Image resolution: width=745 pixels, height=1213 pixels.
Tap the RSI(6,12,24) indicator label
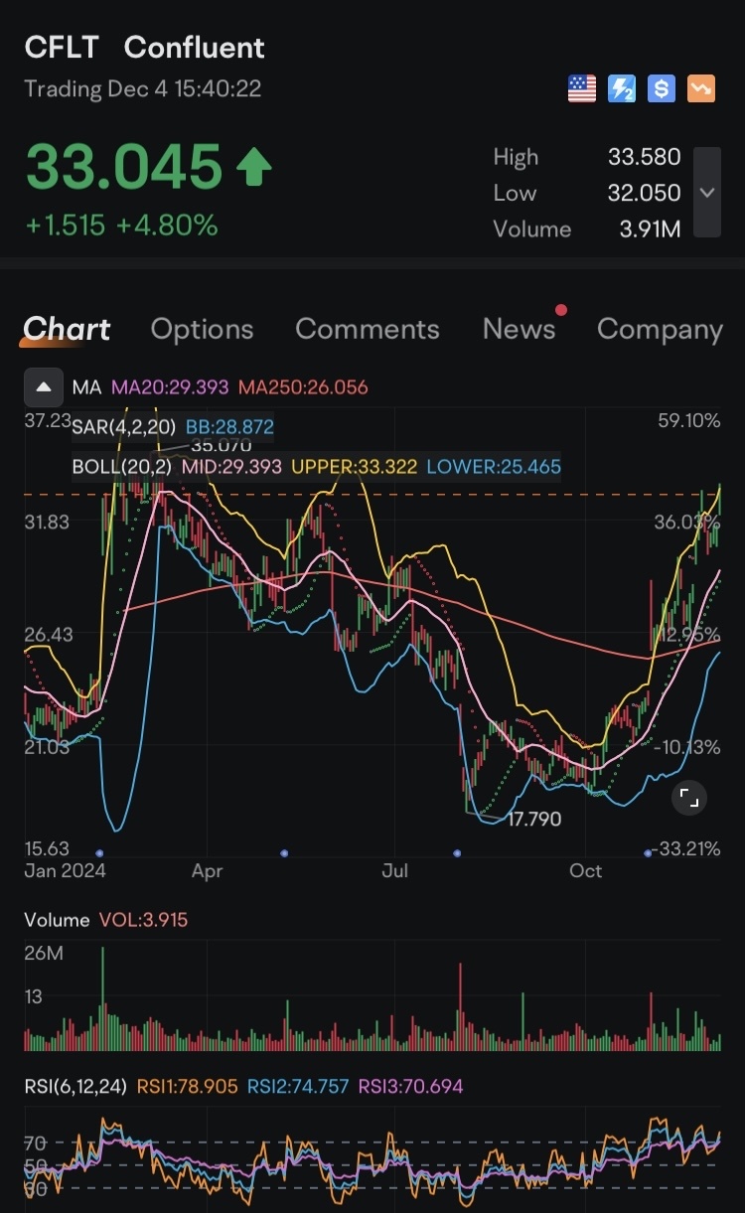click(75, 1087)
